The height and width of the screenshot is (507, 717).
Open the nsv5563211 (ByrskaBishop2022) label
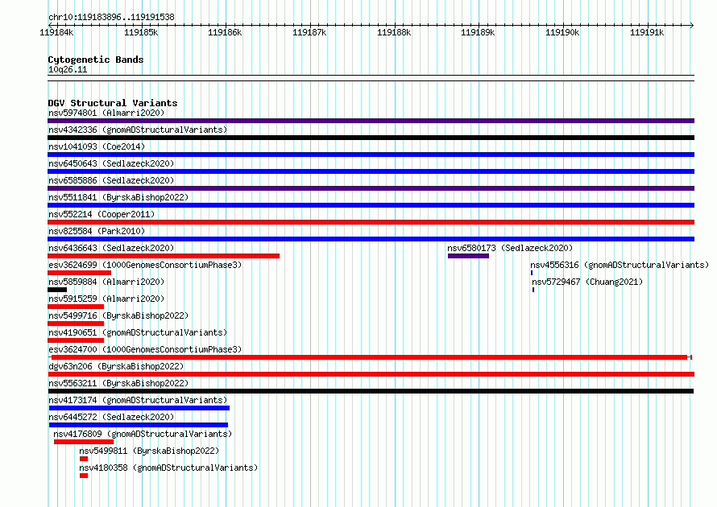click(118, 383)
